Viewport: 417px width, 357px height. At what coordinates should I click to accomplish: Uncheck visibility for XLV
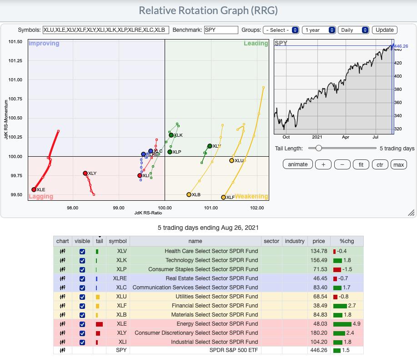82,251
